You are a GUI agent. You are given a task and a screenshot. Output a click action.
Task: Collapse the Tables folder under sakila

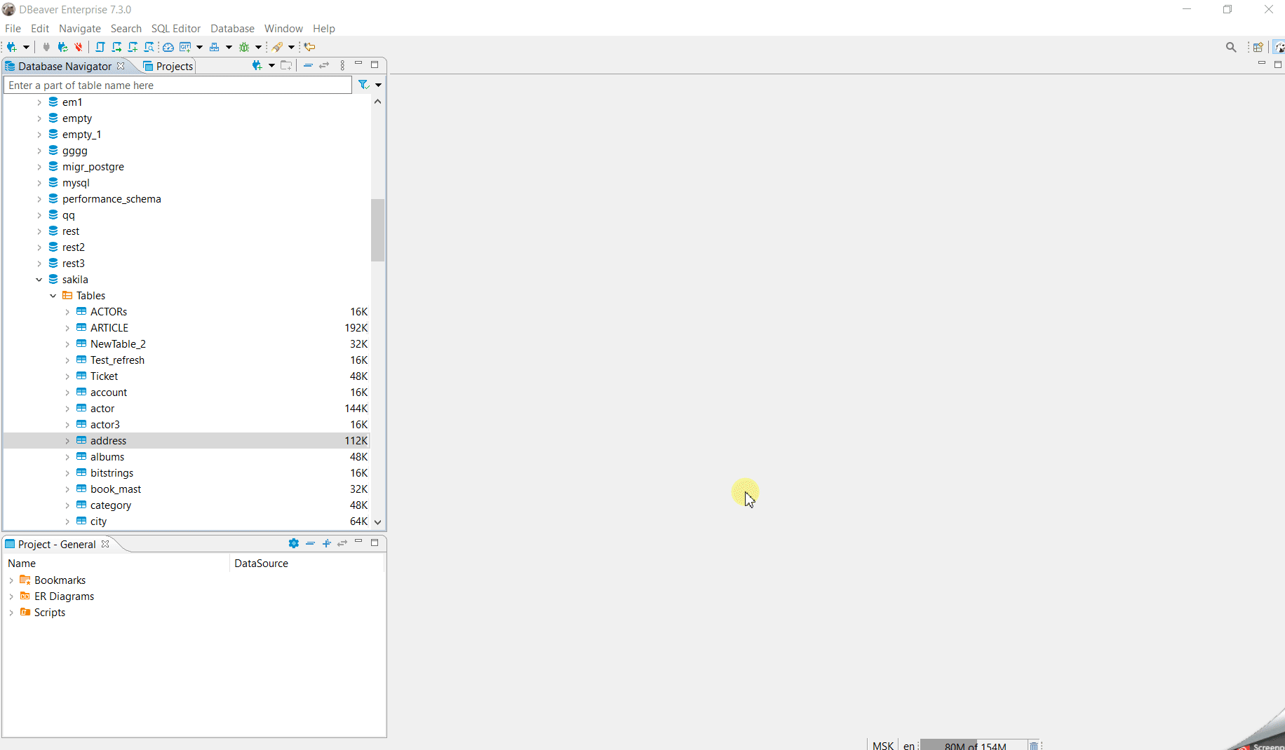tap(53, 295)
